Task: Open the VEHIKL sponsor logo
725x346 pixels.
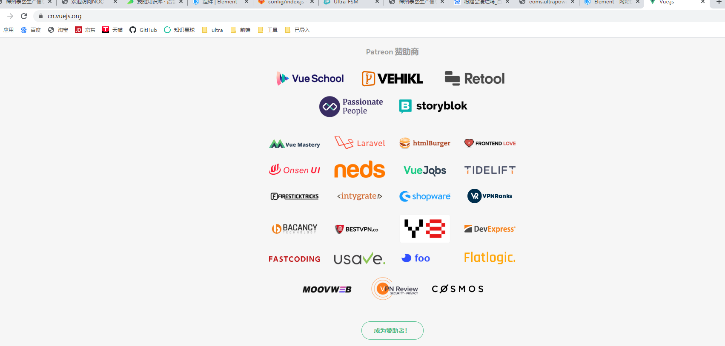Action: (392, 79)
